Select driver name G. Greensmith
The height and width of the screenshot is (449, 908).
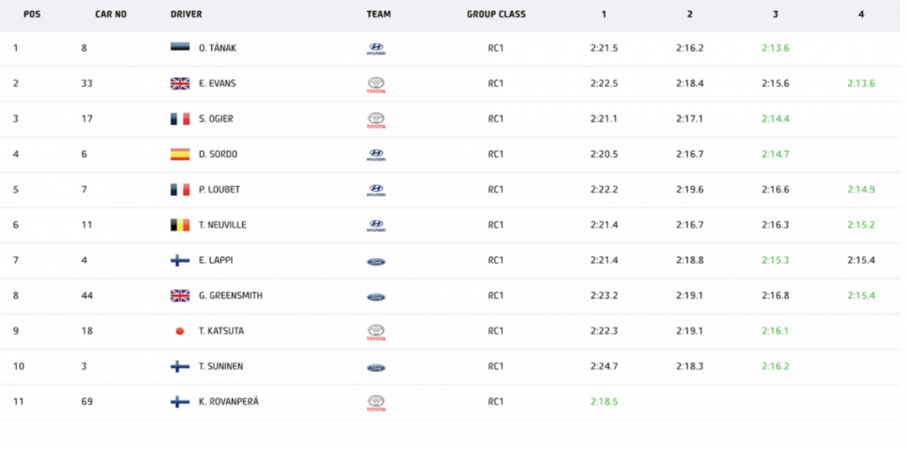(231, 295)
